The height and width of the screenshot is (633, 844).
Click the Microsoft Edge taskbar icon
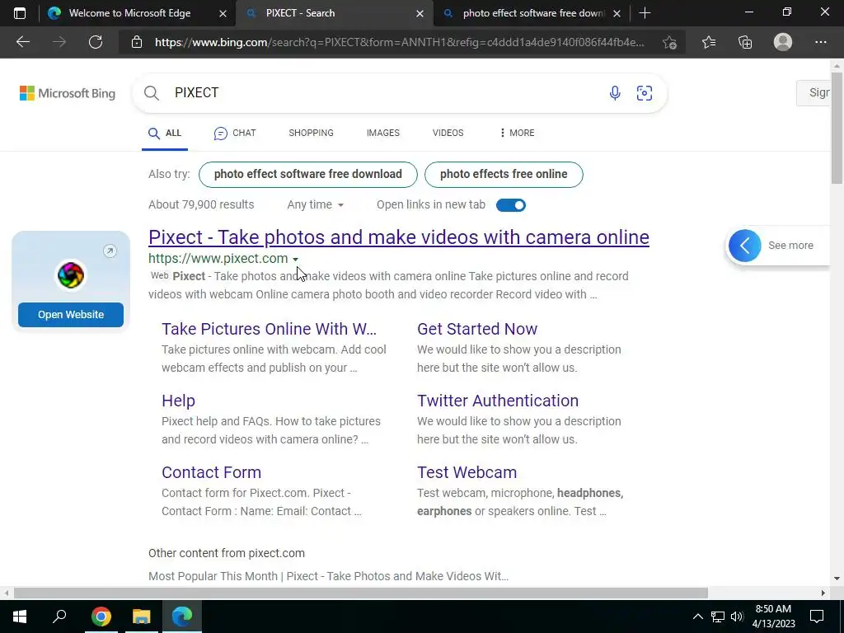click(x=182, y=617)
